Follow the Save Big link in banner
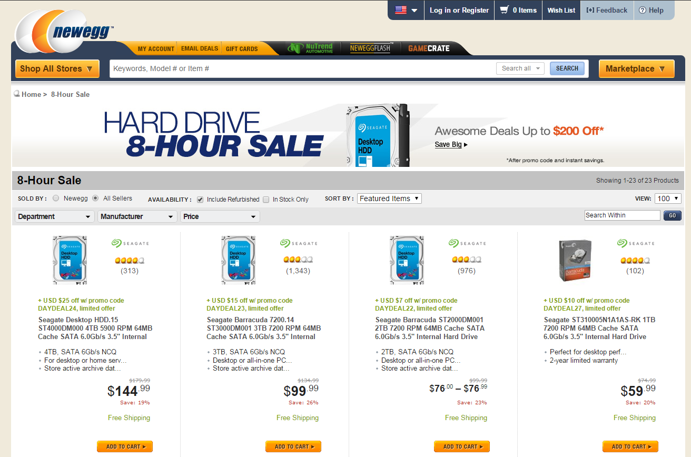This screenshot has width=691, height=457. tap(451, 144)
